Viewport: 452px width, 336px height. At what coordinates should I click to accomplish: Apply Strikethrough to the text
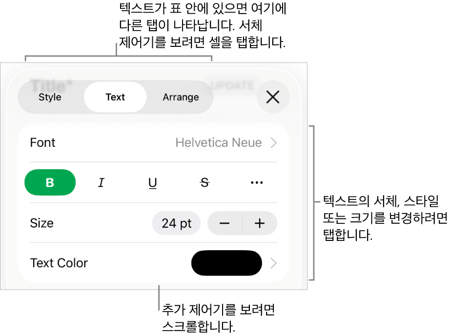(205, 182)
